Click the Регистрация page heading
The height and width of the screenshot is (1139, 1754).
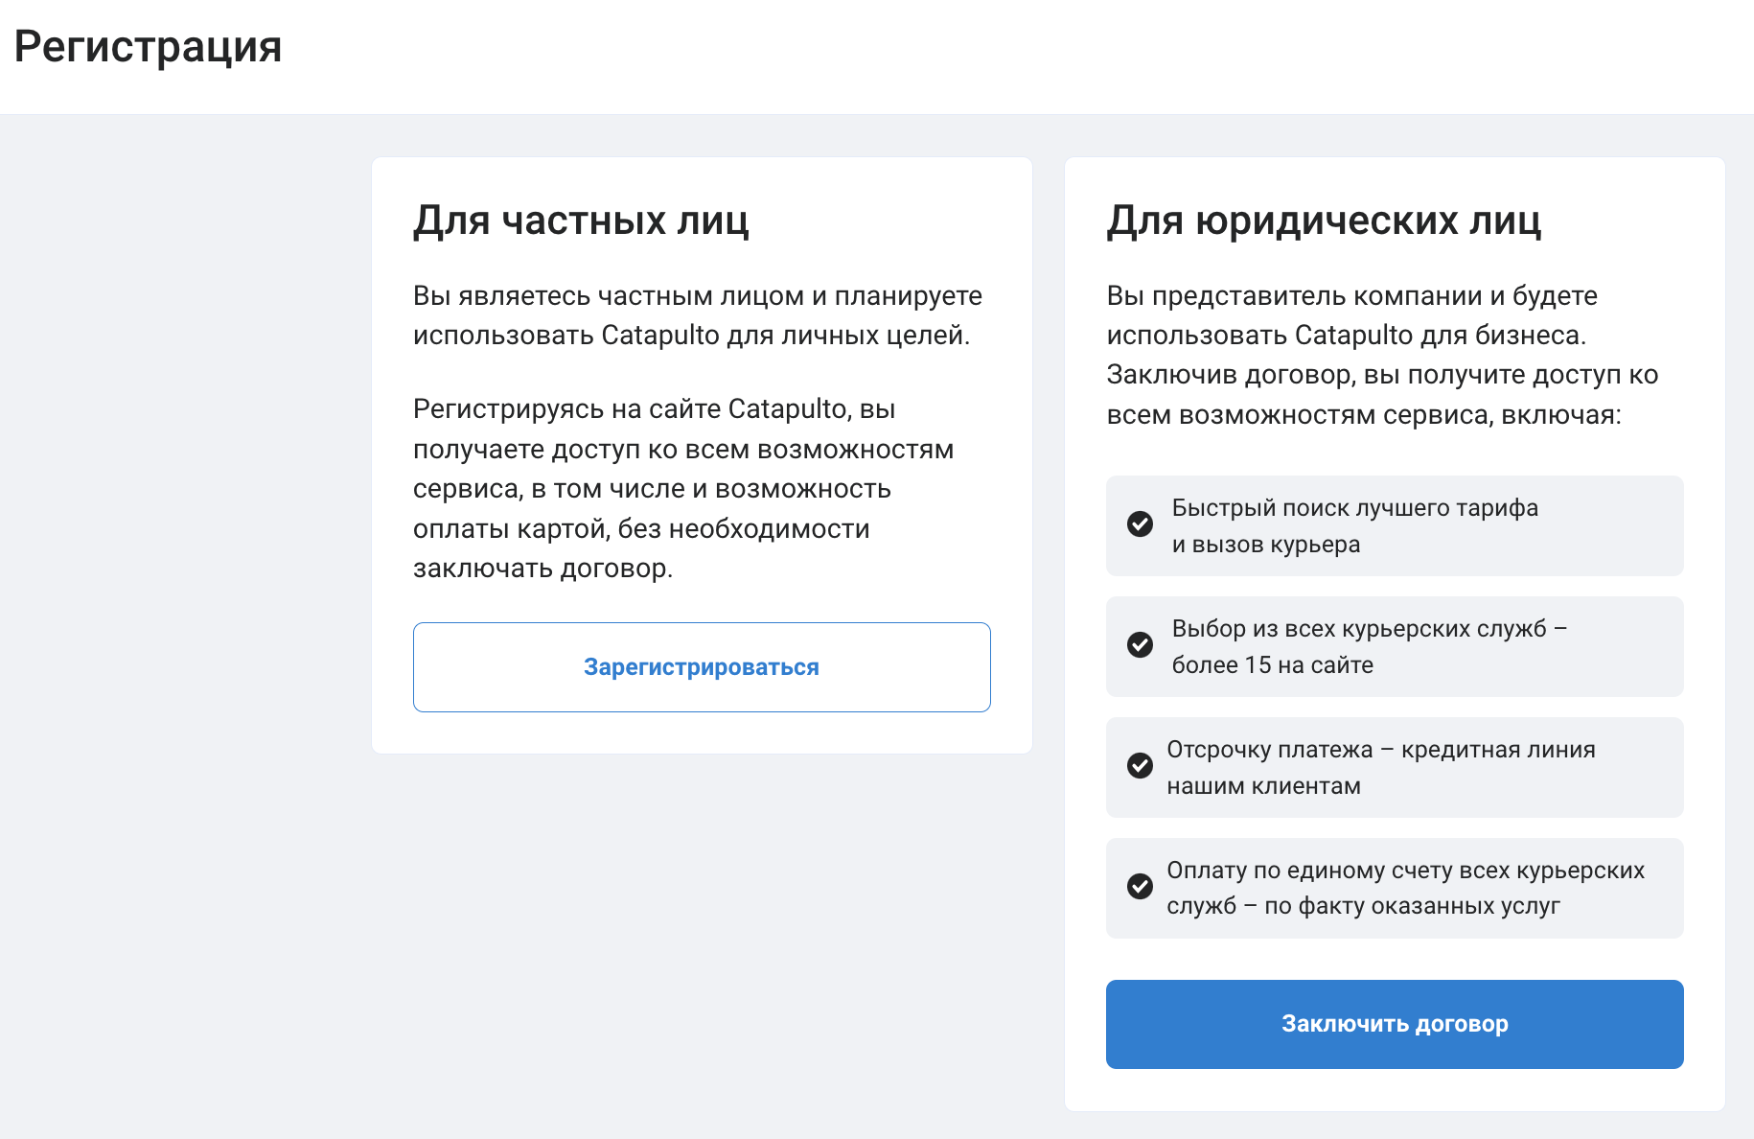(x=149, y=47)
